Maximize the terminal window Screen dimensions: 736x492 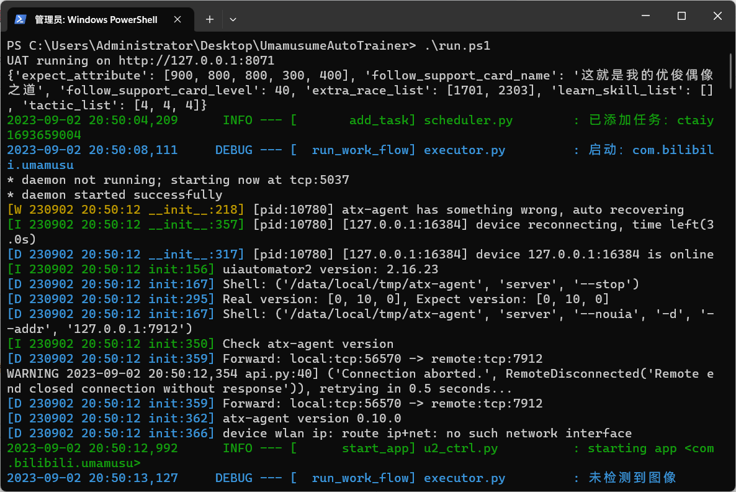[x=681, y=16]
